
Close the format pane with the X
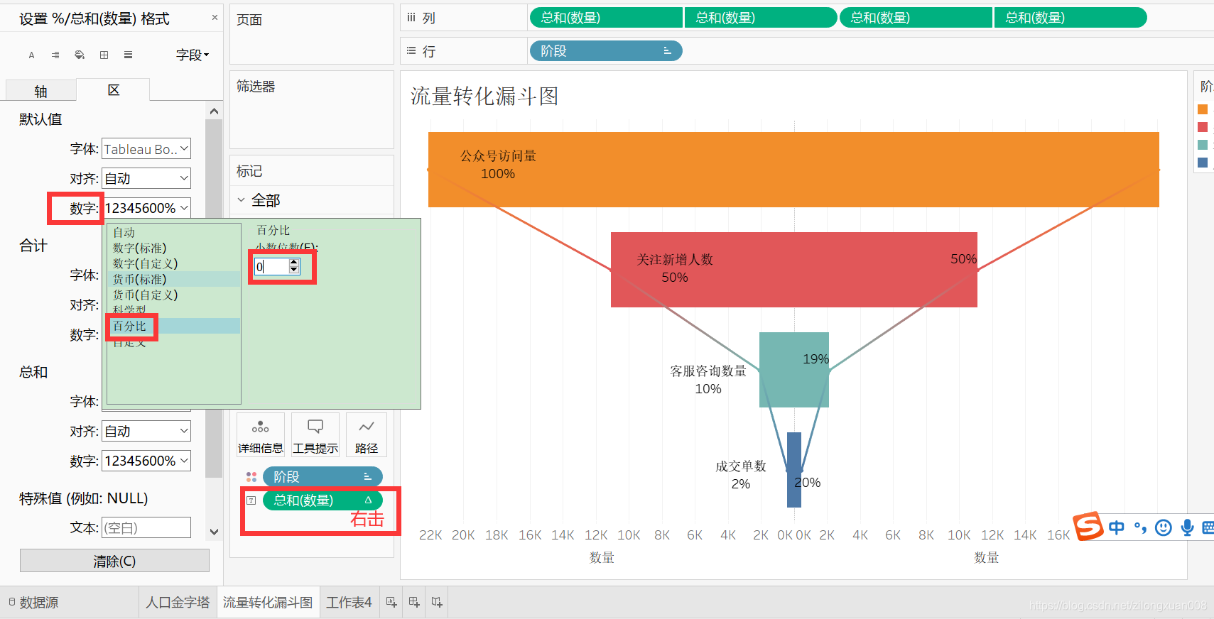[215, 18]
